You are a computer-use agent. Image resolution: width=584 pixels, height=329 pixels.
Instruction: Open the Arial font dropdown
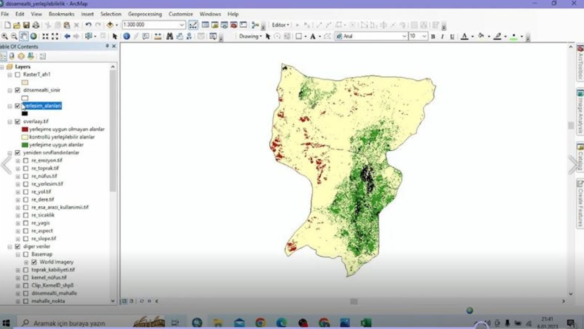point(404,37)
